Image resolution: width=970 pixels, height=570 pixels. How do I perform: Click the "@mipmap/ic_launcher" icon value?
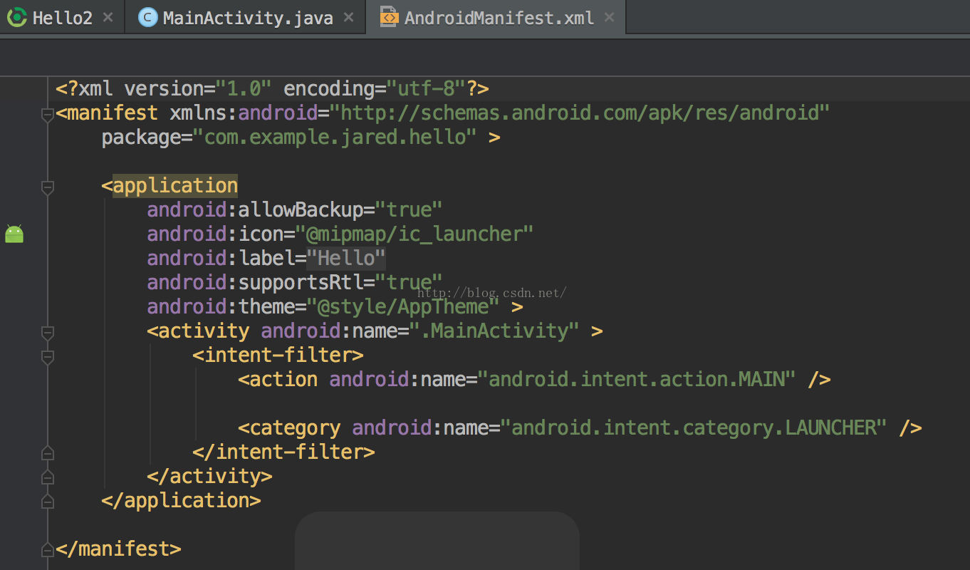point(414,234)
